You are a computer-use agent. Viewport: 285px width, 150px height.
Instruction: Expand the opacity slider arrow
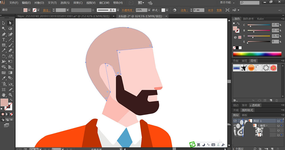149,10
